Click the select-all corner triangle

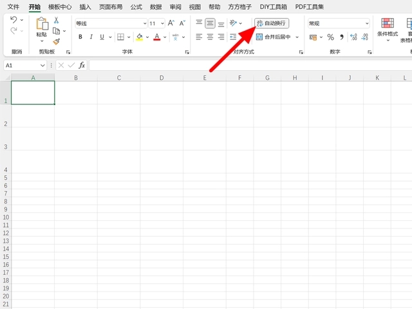7,77
